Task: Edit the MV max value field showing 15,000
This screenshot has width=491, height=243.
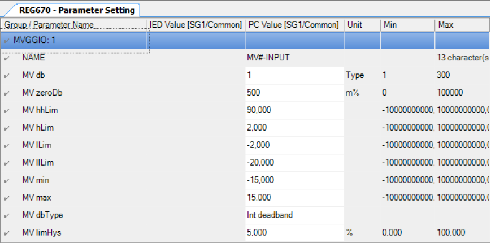Action: [x=294, y=198]
